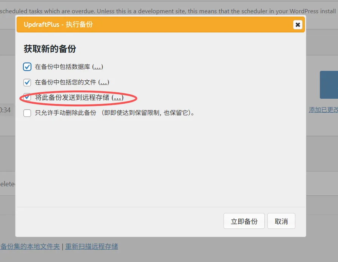Click the blue button behind the dialog
Image resolution: width=338 pixels, height=262 pixels.
point(329,85)
